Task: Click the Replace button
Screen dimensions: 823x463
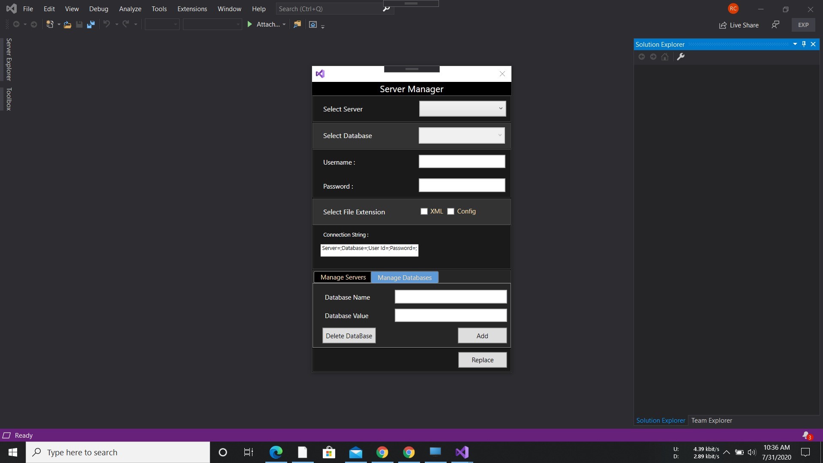Action: [x=482, y=360]
